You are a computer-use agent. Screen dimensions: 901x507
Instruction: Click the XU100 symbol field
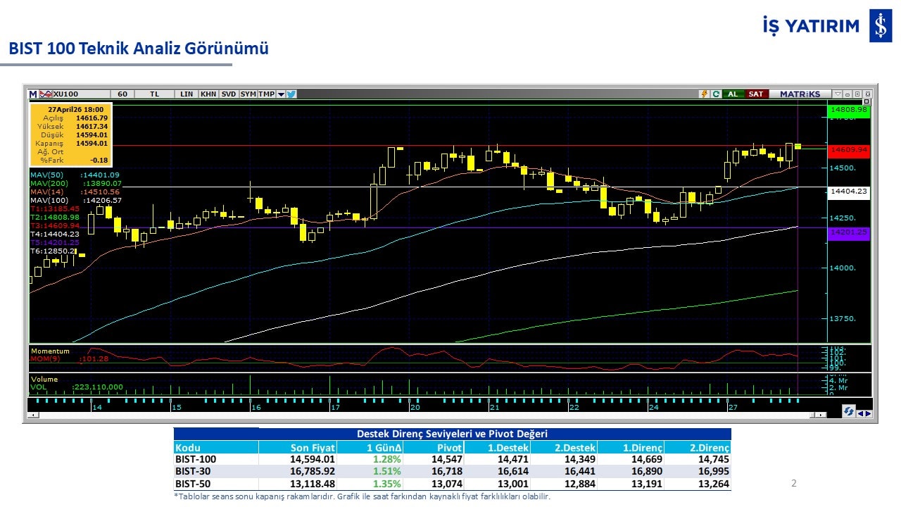(x=66, y=94)
